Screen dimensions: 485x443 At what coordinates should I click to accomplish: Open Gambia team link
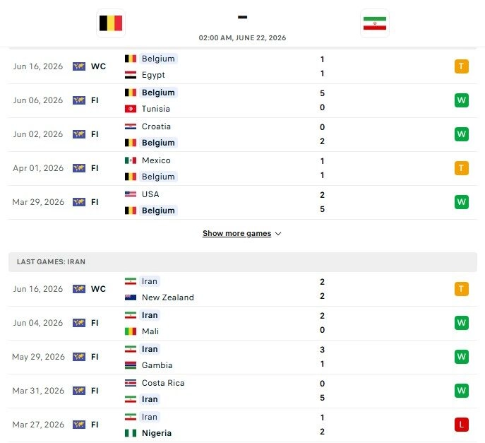[157, 365]
